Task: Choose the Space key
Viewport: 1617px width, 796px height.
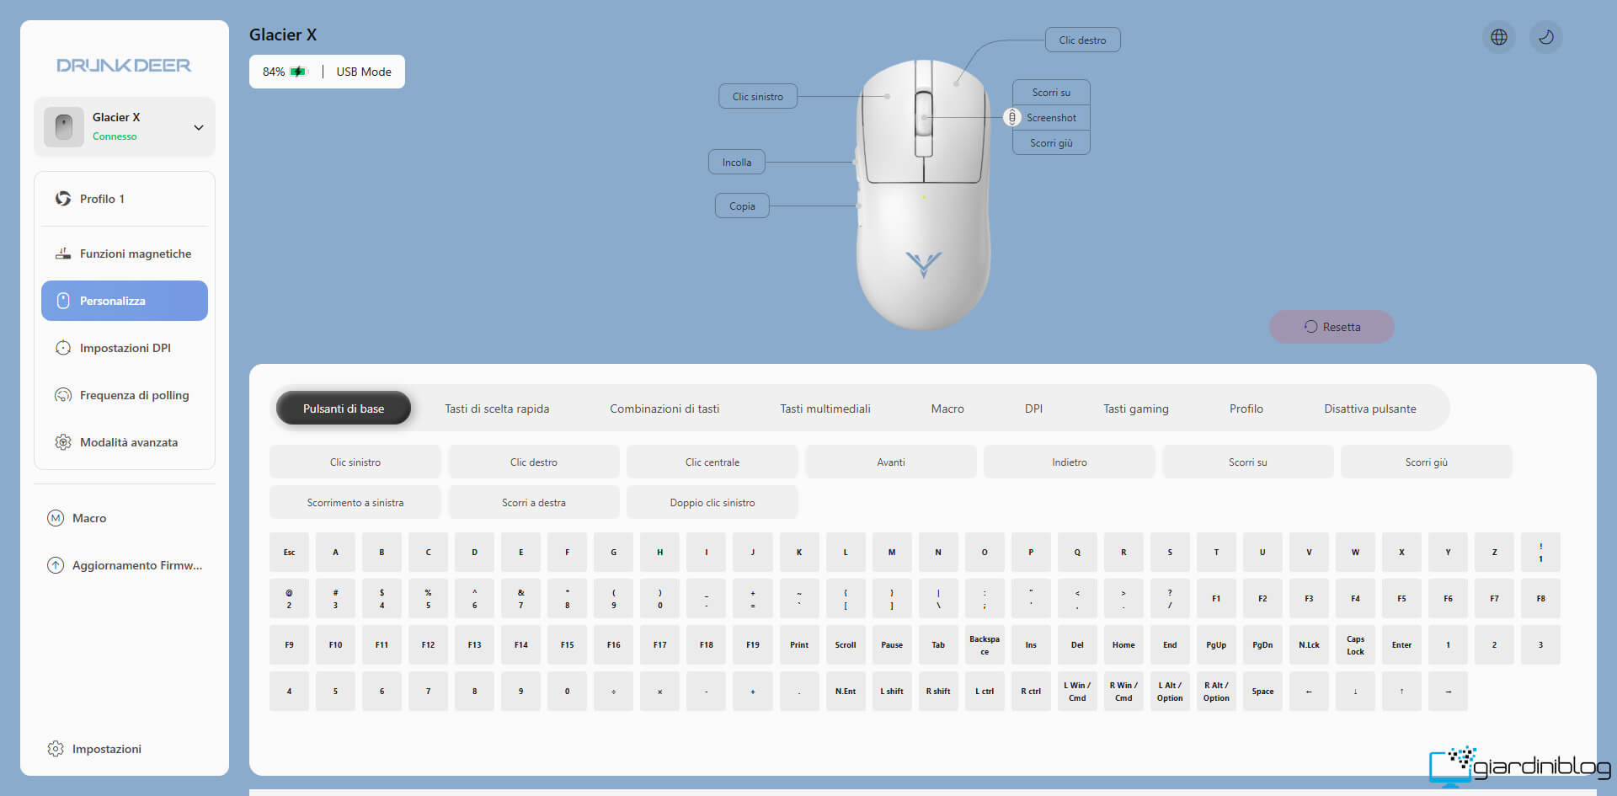Action: pyautogui.click(x=1262, y=692)
